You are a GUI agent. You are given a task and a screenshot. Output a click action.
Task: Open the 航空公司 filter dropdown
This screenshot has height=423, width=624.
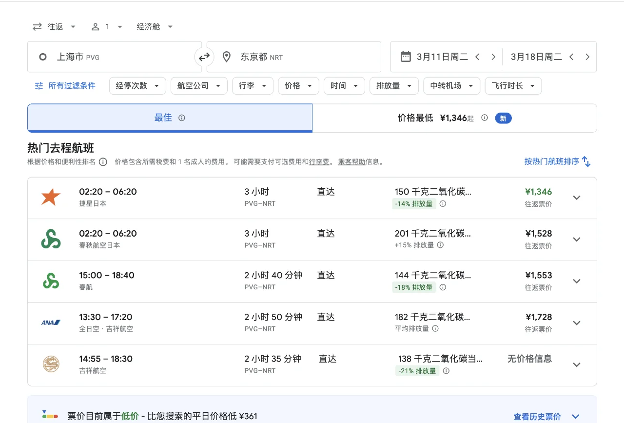tap(199, 86)
